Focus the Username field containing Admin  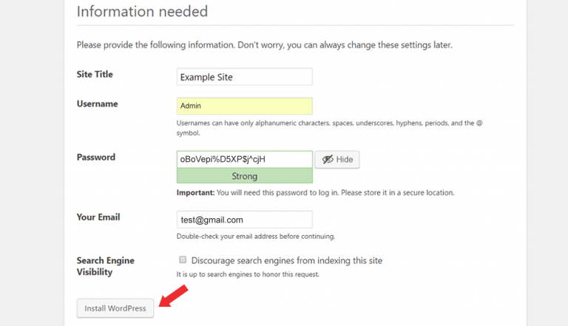pyautogui.click(x=244, y=106)
